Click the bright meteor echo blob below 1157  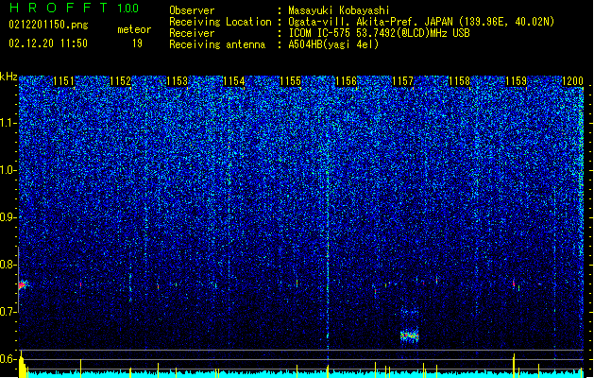pos(410,335)
